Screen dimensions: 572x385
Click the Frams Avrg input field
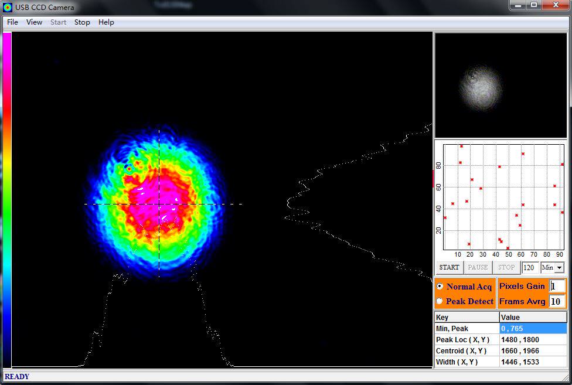coord(557,302)
